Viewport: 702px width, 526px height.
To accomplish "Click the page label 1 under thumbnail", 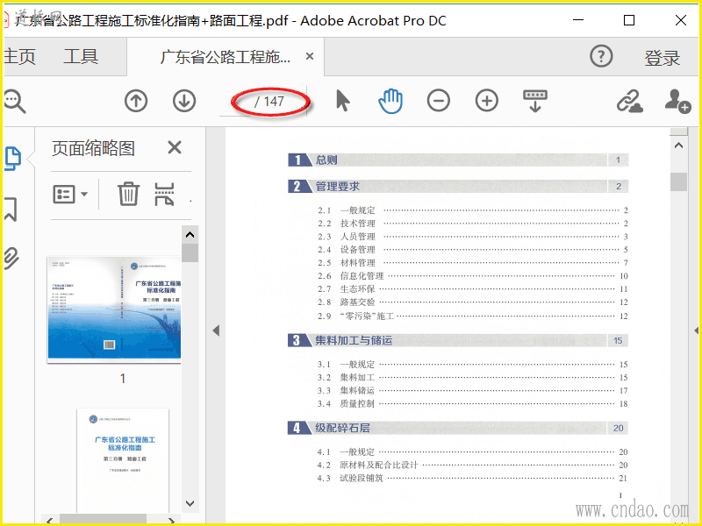I will pos(123,379).
